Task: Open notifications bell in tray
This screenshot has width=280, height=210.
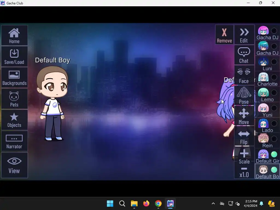Action: click(261, 203)
